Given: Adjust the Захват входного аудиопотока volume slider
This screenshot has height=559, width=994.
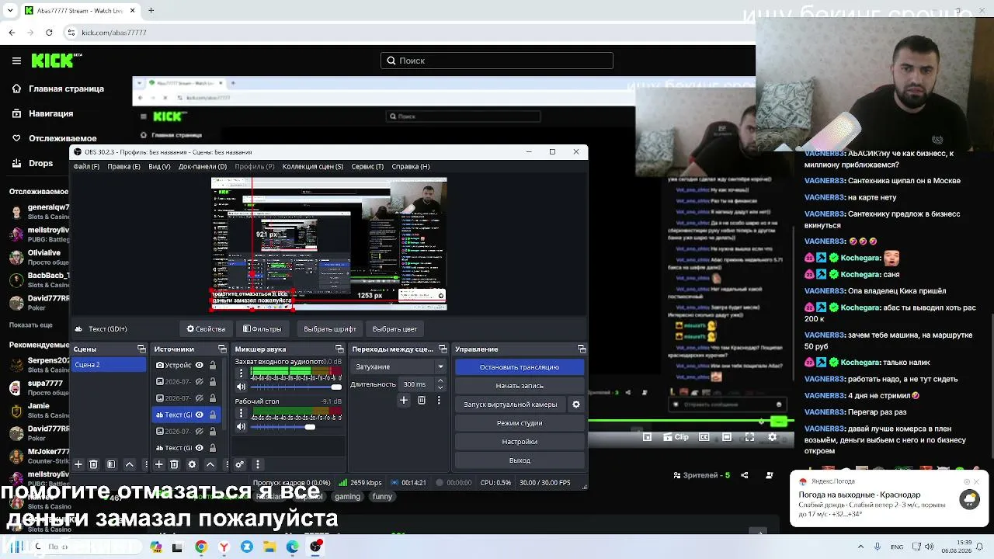Looking at the screenshot, I should point(297,387).
